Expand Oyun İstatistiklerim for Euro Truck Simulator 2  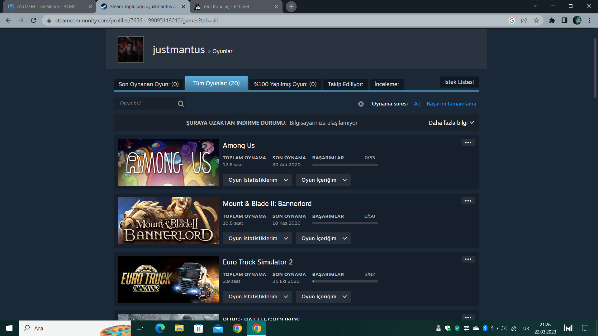coord(257,297)
